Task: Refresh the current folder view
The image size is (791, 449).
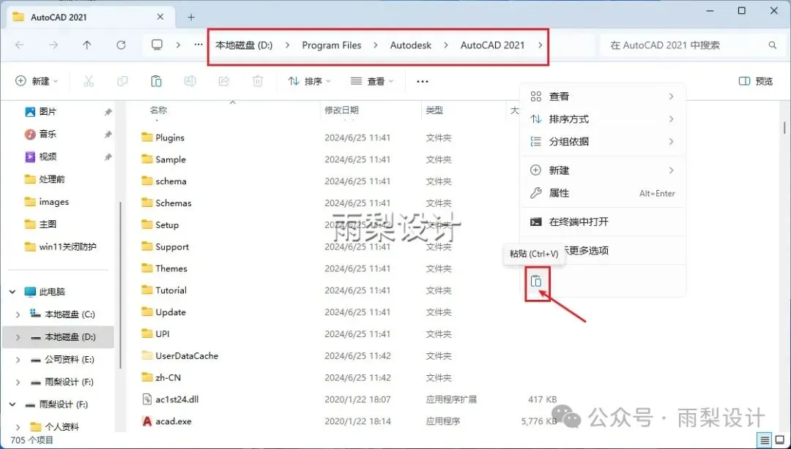Action: [x=121, y=45]
